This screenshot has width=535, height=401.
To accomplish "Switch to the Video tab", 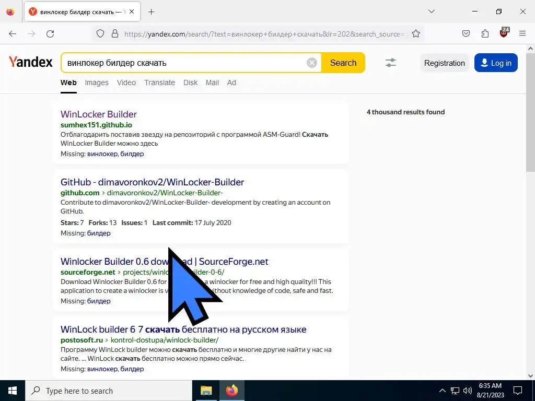I will (126, 82).
